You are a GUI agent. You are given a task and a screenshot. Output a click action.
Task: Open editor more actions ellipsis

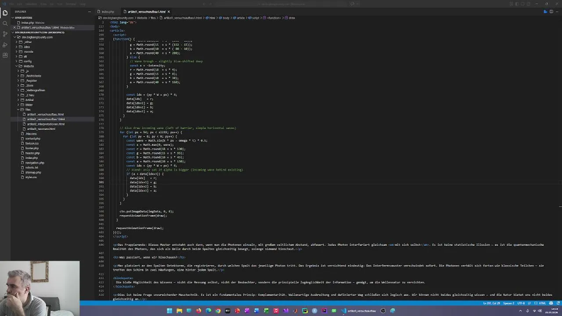pos(557,12)
